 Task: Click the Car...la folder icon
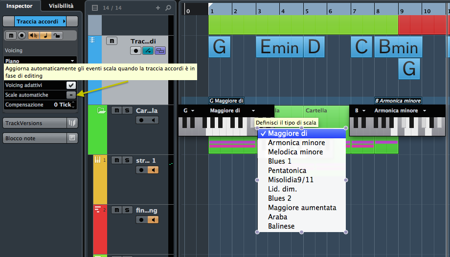pos(101,110)
